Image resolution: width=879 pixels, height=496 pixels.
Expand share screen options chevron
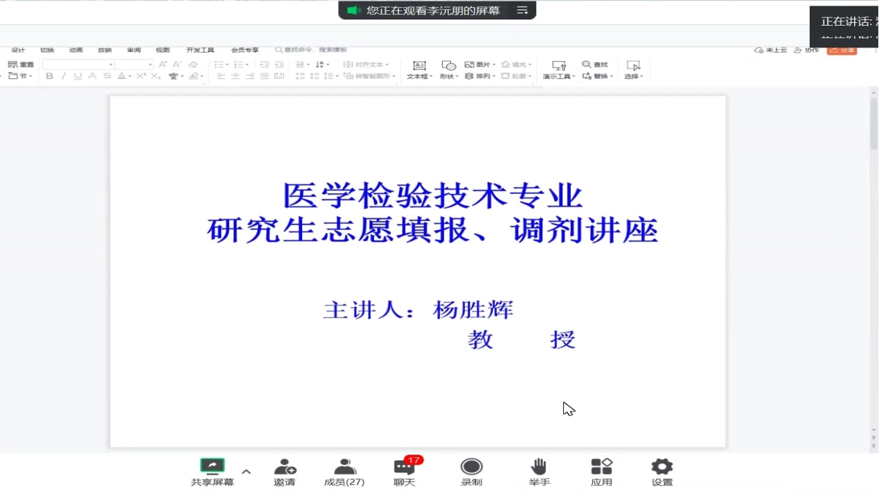[x=246, y=472]
